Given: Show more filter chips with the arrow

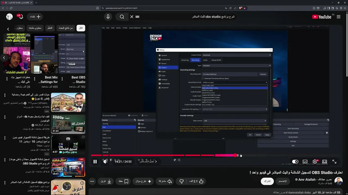Looking at the screenshot, I should (x=8, y=29).
